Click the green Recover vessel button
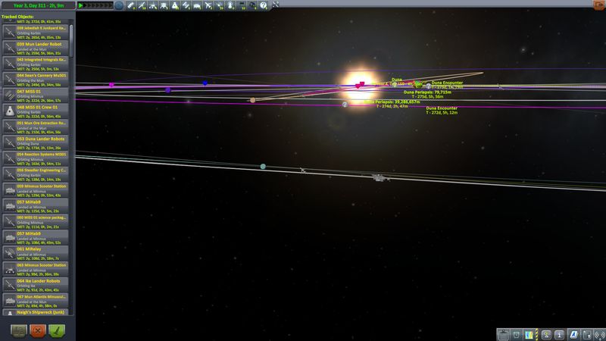 point(56,330)
